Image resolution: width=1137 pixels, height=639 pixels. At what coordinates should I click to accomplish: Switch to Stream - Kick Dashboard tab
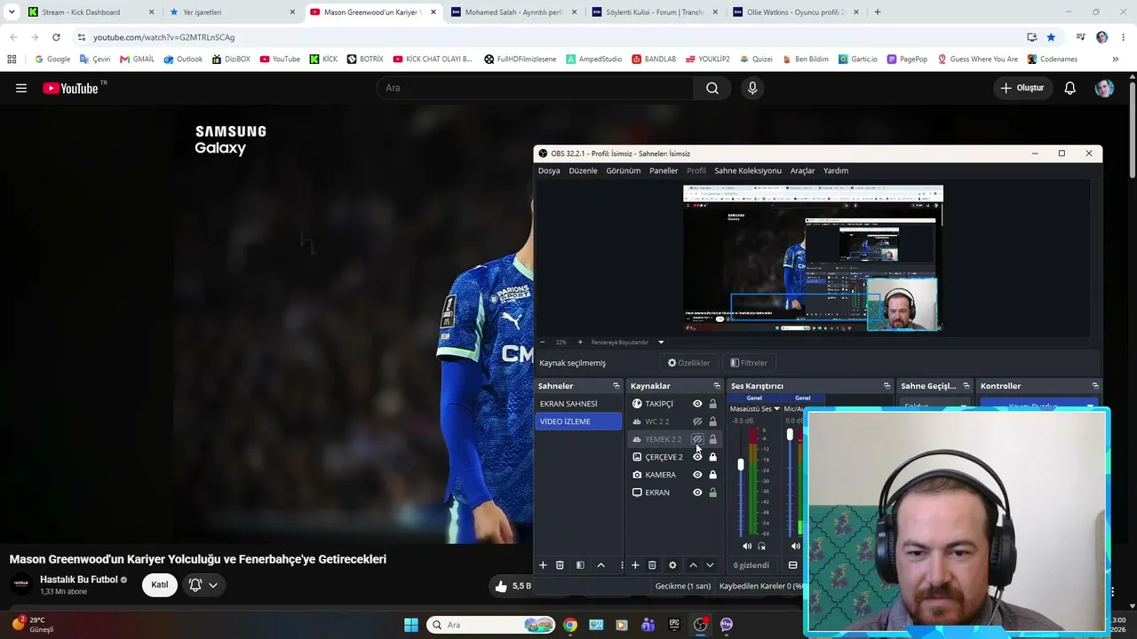pos(91,12)
